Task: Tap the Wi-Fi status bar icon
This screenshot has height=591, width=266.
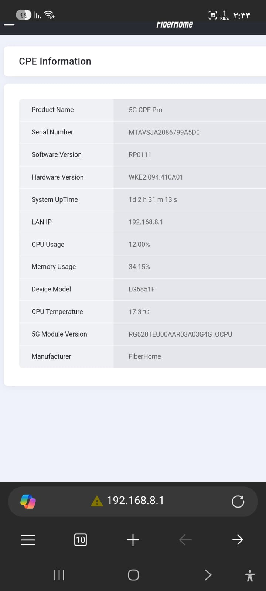Action: coord(49,15)
